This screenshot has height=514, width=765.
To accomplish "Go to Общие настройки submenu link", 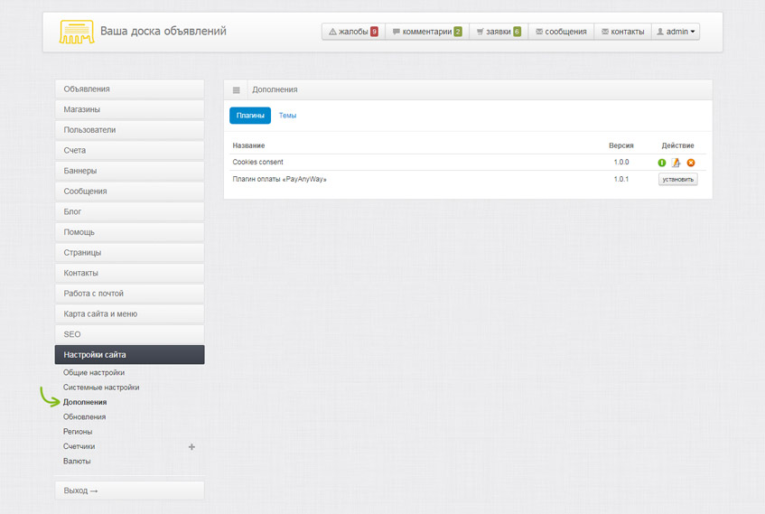I will pos(94,372).
